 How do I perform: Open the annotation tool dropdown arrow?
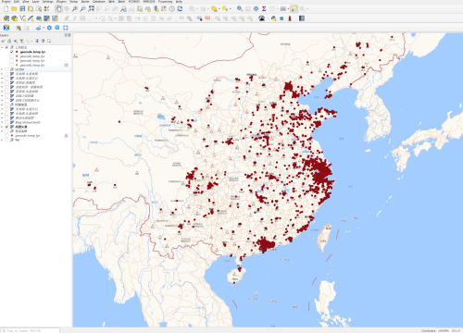pos(307,9)
